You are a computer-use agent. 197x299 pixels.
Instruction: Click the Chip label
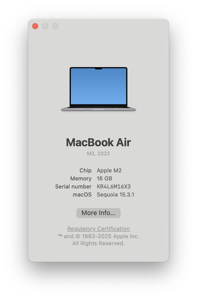(x=85, y=171)
